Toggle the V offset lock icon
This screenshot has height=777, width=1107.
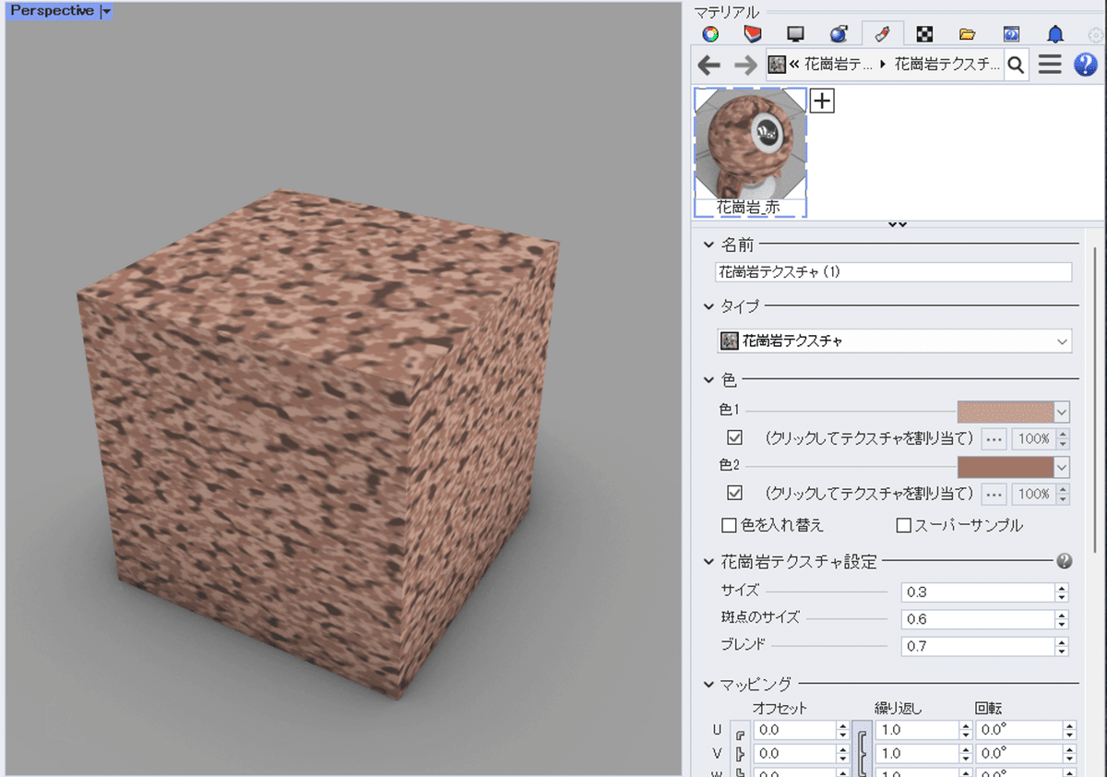(740, 756)
